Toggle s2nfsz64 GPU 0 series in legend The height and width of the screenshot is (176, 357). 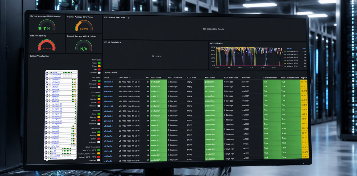292,63
